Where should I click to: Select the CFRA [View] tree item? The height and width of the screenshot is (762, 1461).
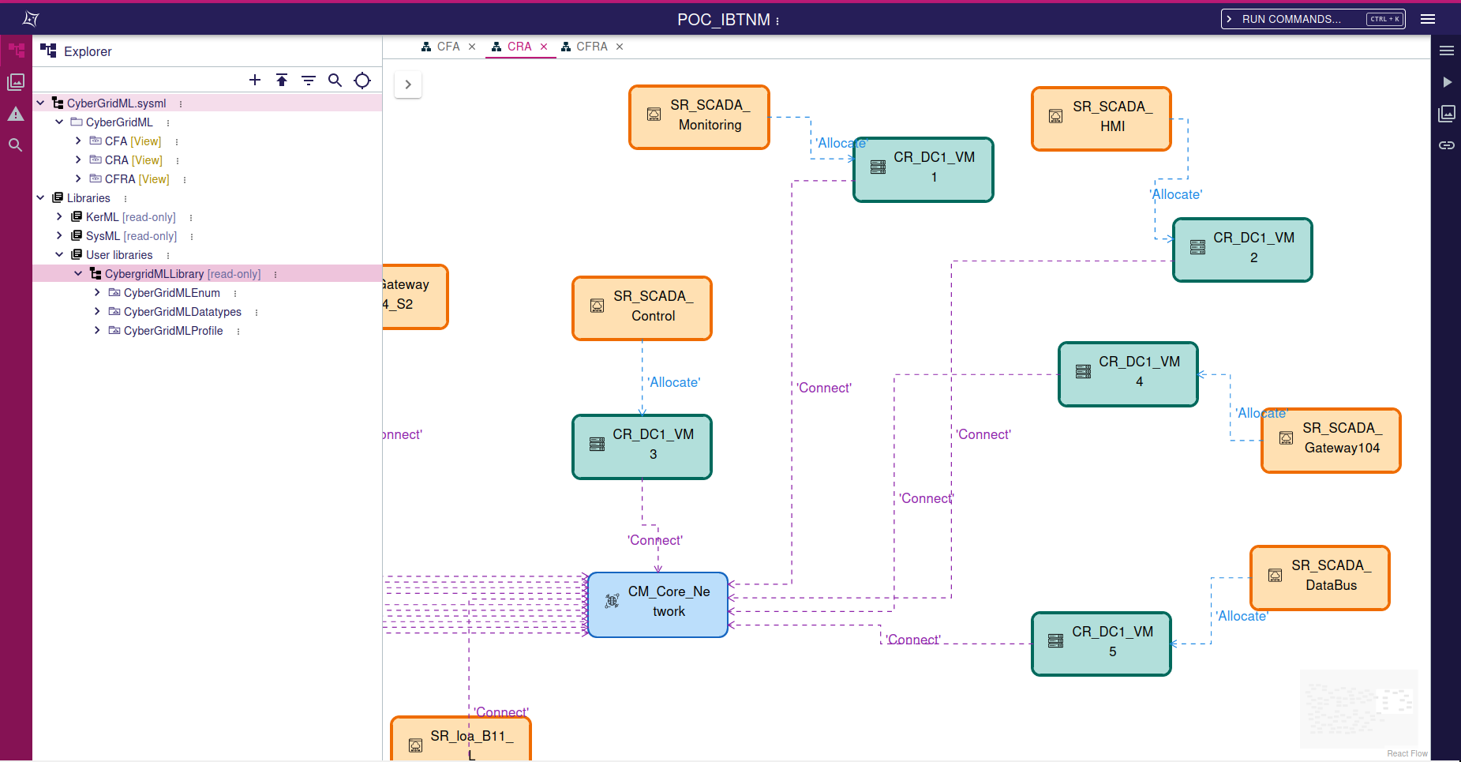(x=137, y=179)
